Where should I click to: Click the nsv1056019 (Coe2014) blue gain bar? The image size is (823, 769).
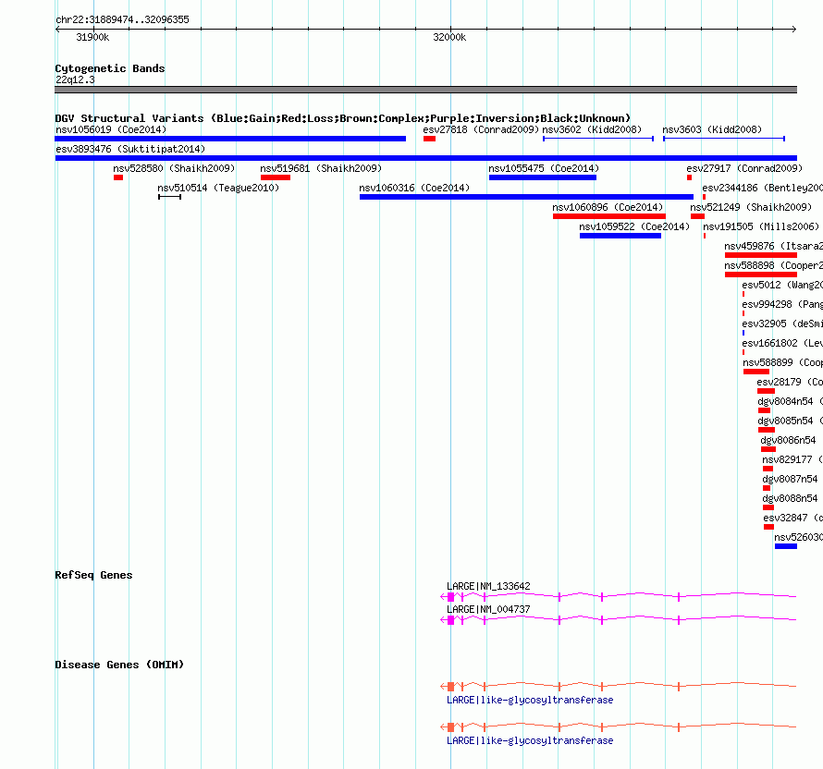(230, 139)
